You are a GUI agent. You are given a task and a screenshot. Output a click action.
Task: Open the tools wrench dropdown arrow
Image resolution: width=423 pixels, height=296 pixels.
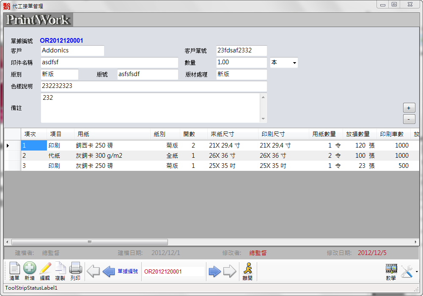tap(417, 271)
